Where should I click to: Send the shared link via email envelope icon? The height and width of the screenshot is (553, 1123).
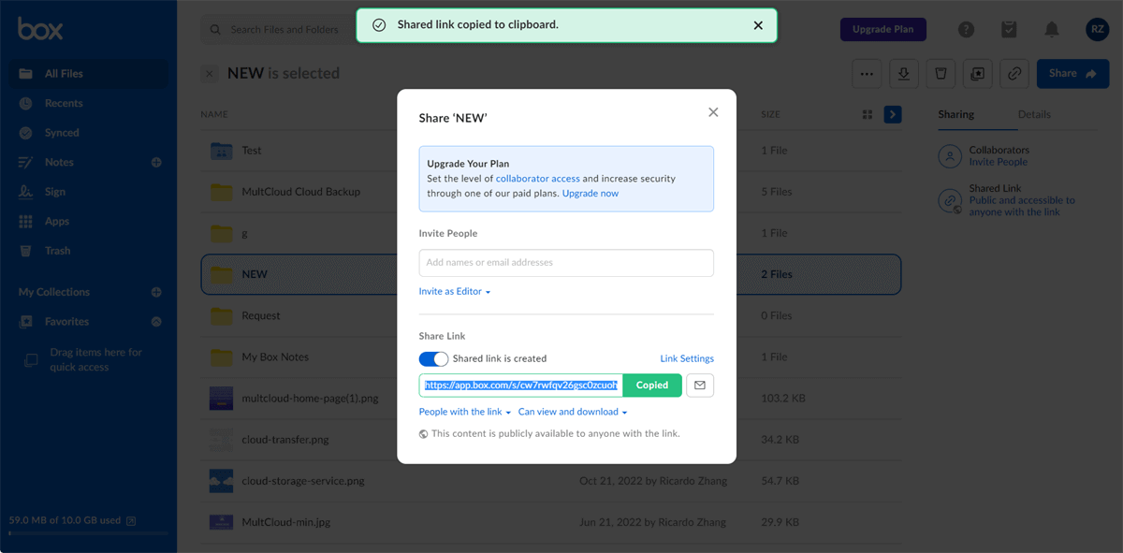[x=700, y=385]
